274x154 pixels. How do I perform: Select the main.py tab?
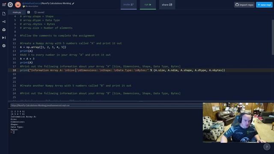[x=17, y=12]
